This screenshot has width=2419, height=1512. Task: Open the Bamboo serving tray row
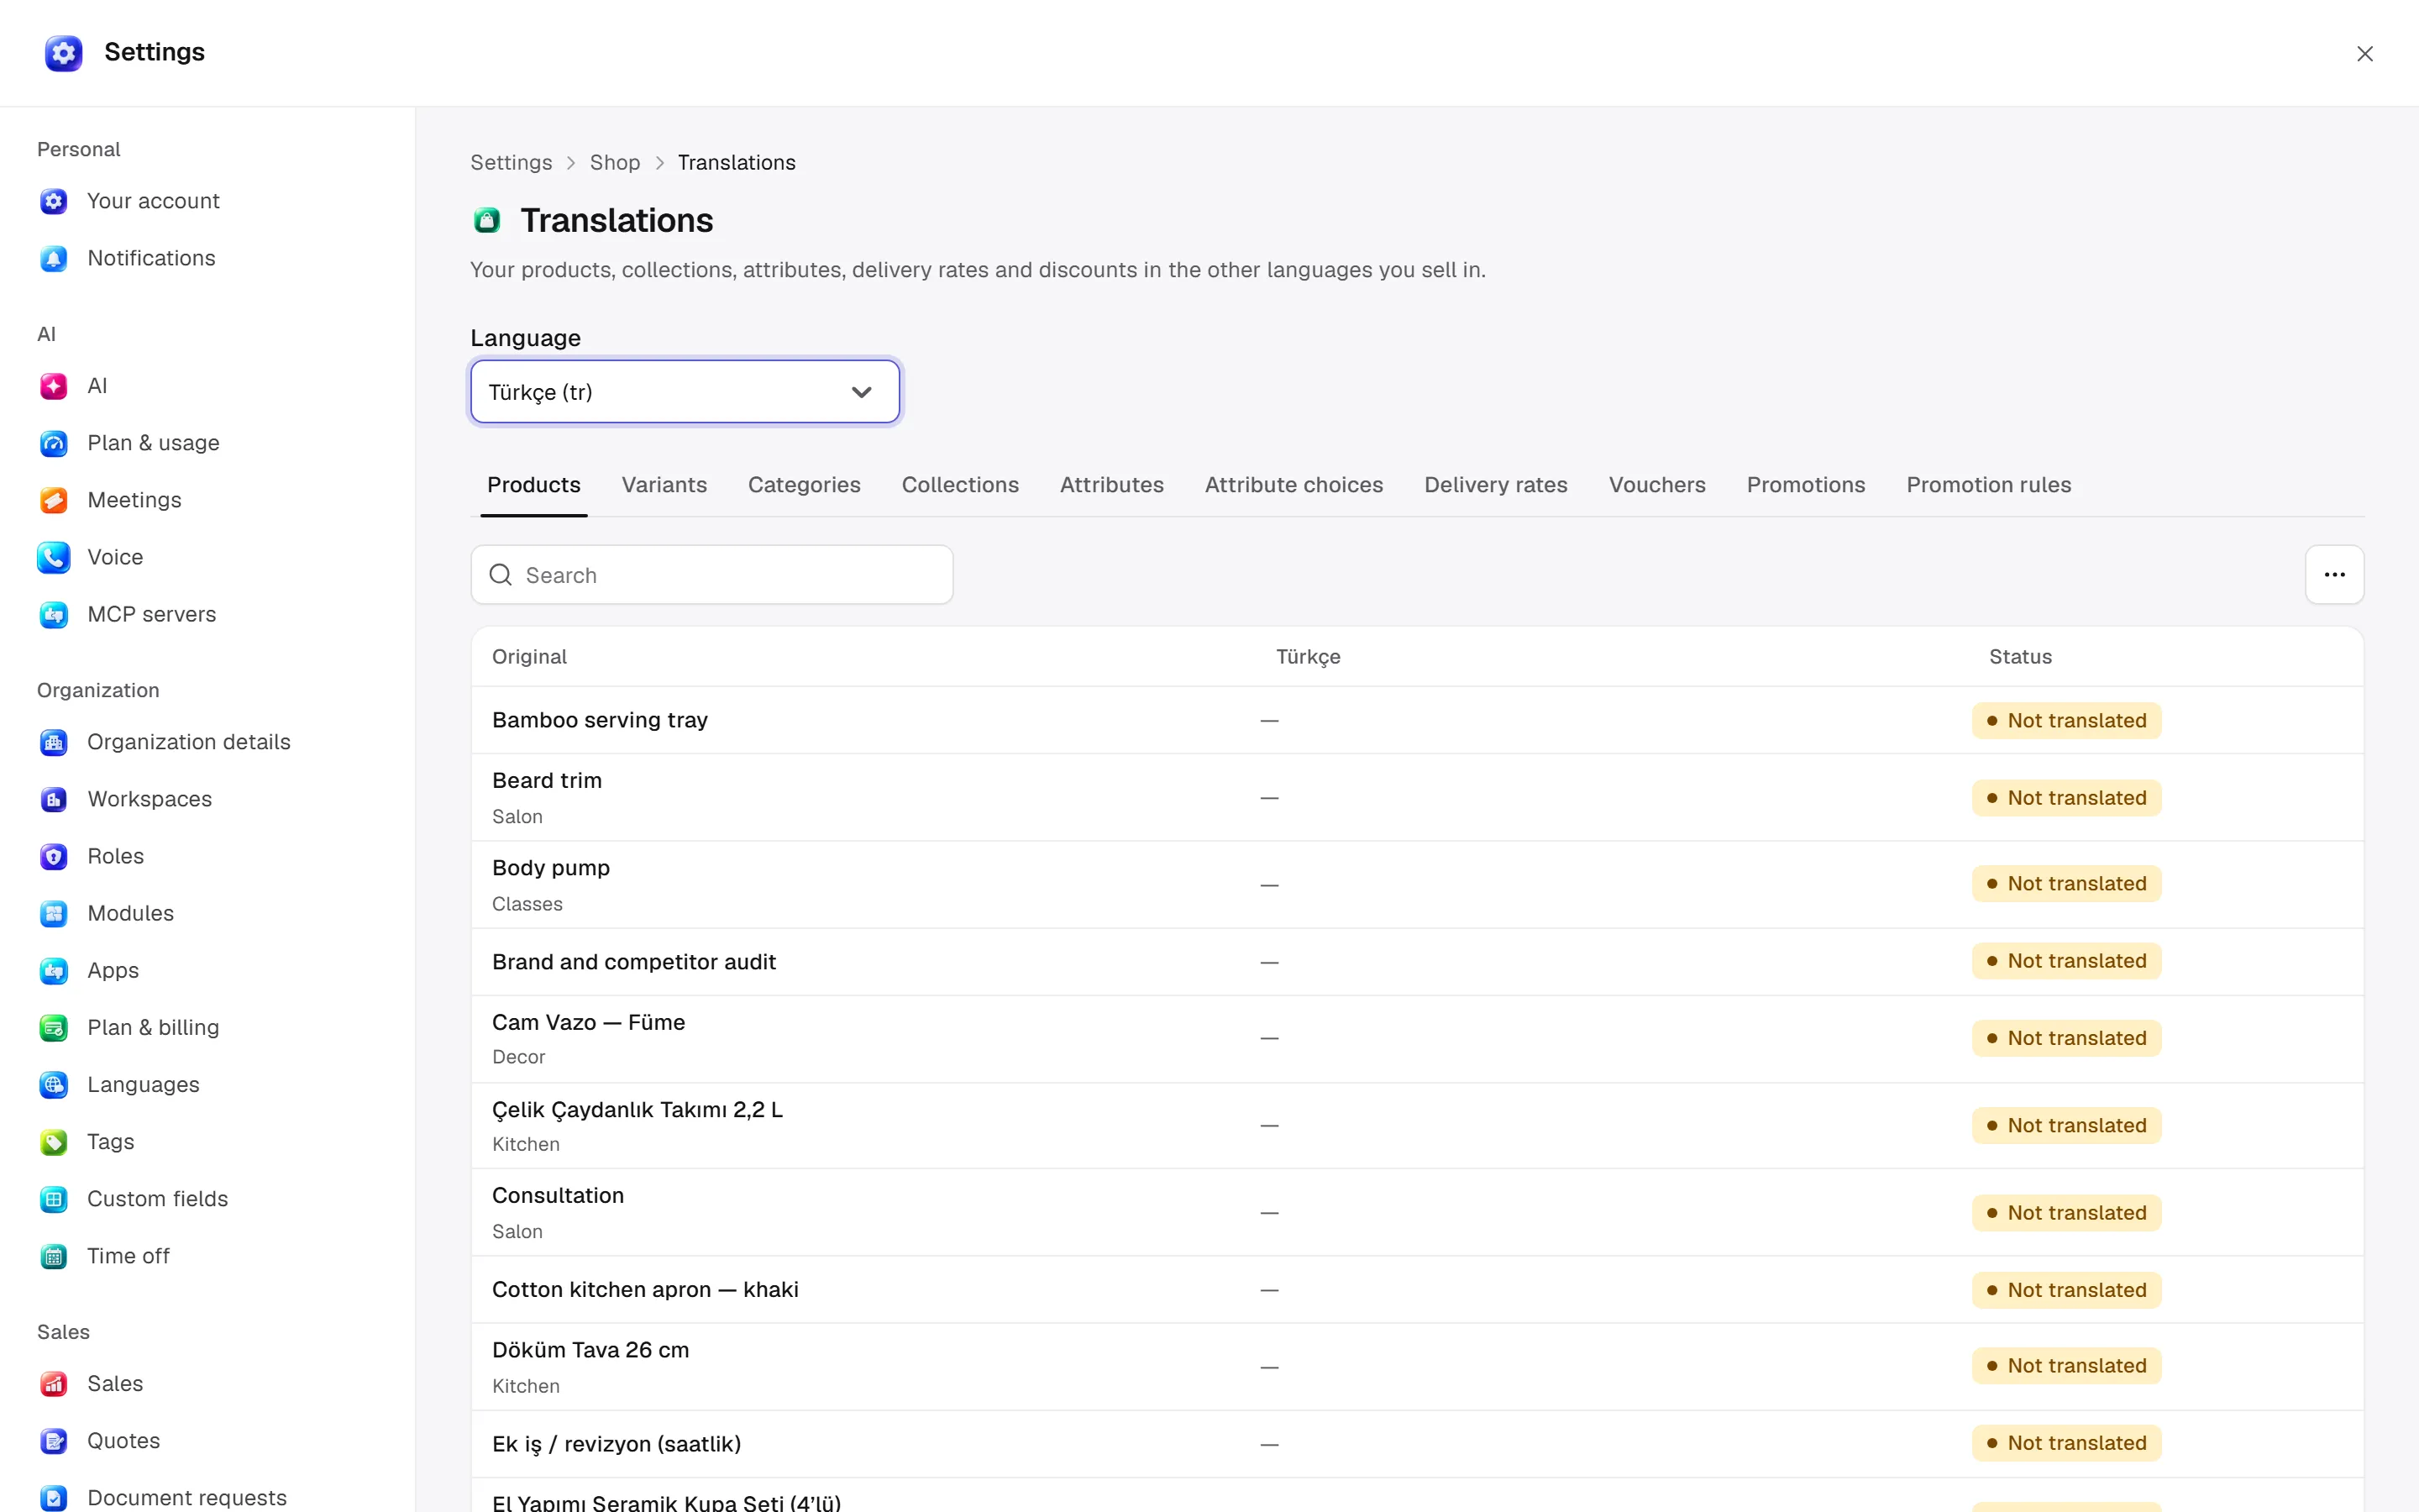[x=1416, y=720]
